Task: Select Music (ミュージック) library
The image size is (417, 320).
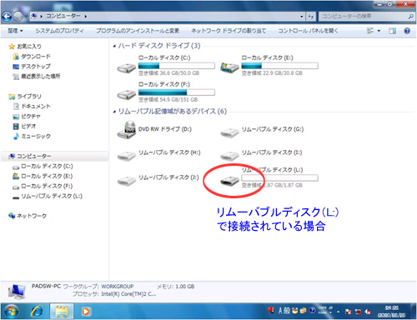Action: [x=32, y=137]
